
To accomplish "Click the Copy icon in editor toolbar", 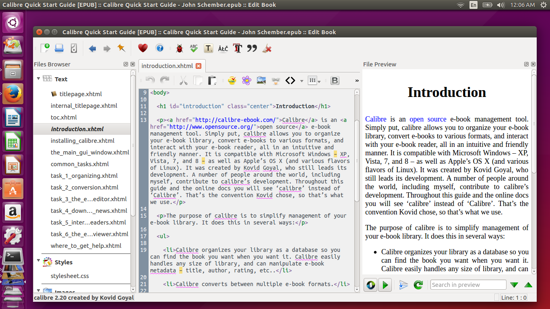I will coord(198,80).
